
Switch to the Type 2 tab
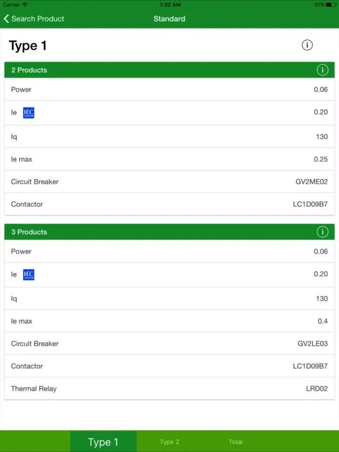click(169, 442)
